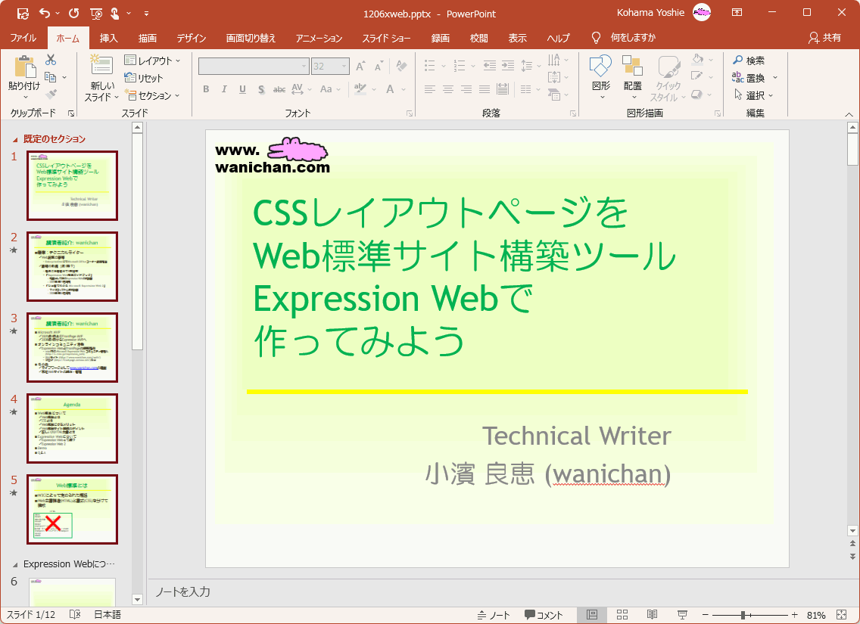Viewport: 860px width, 624px height.
Task: Open Quick Styles gallery
Action: (668, 78)
